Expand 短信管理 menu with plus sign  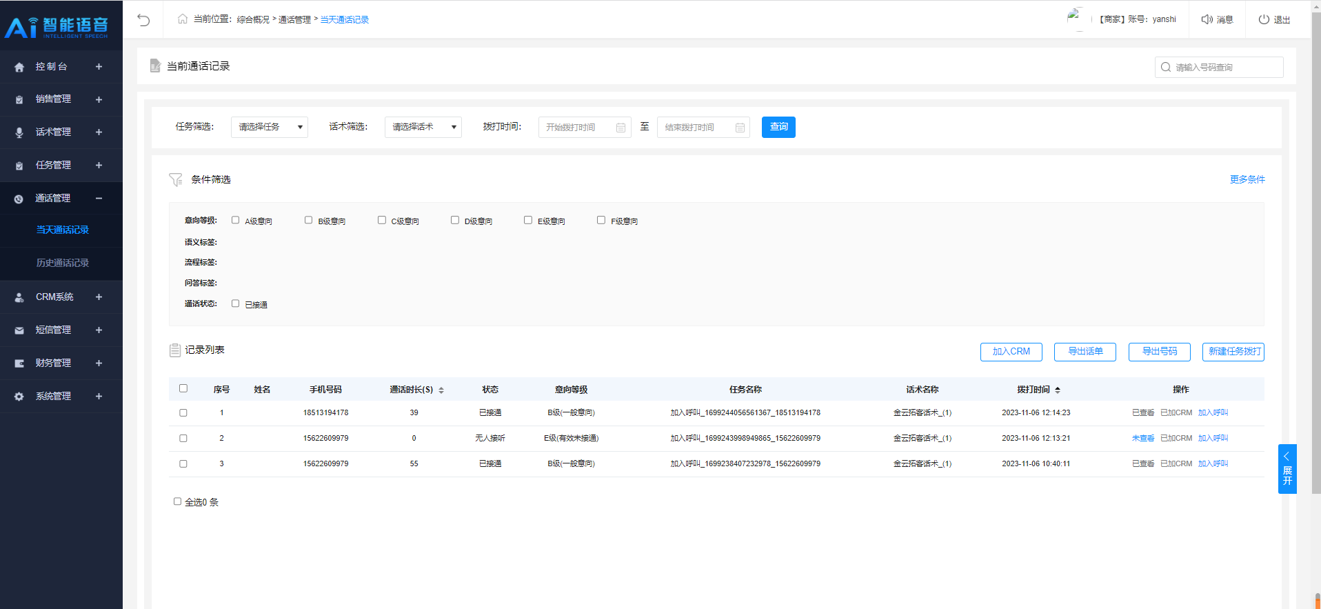tap(99, 330)
